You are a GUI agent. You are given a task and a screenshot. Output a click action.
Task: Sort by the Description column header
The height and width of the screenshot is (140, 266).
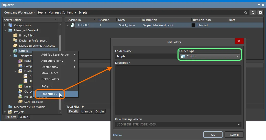click(x=166, y=20)
